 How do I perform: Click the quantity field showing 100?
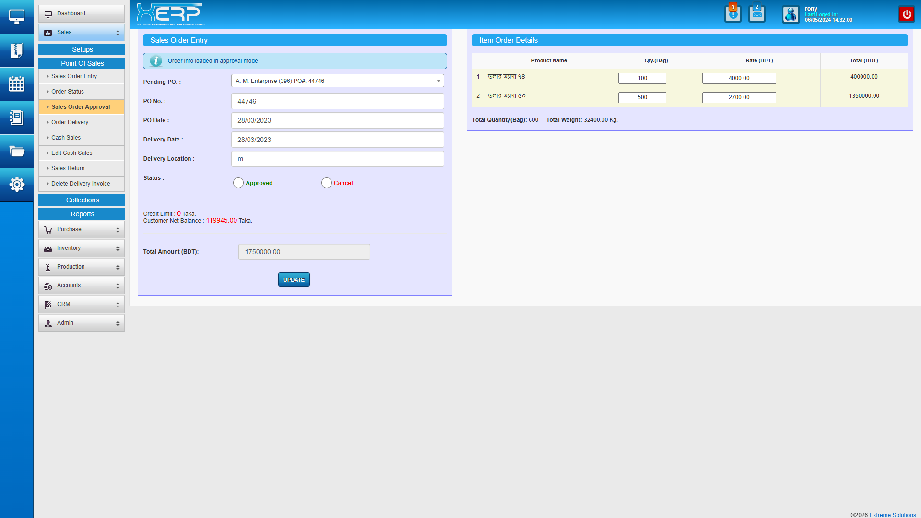pos(642,78)
